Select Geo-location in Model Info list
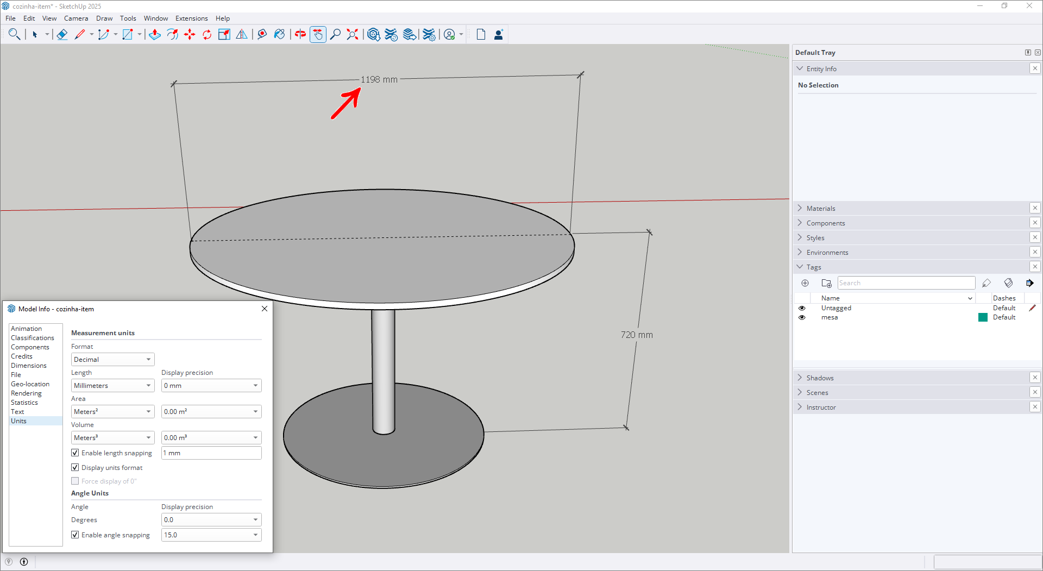The width and height of the screenshot is (1043, 571). coord(30,384)
